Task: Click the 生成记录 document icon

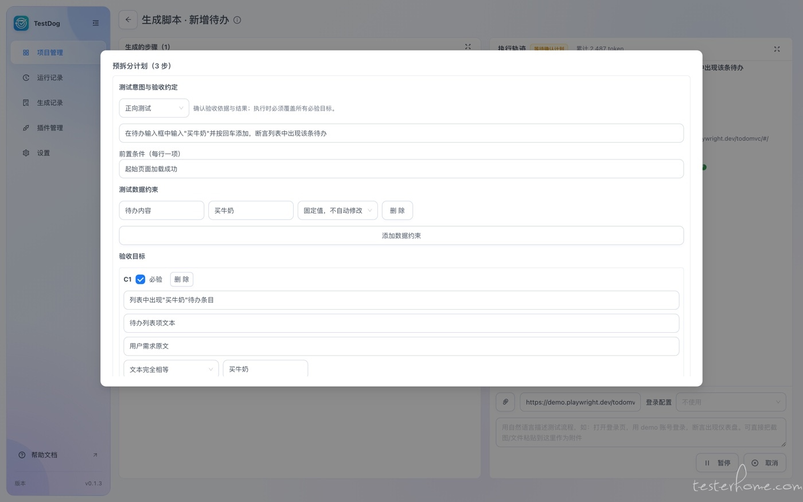Action: 26,103
